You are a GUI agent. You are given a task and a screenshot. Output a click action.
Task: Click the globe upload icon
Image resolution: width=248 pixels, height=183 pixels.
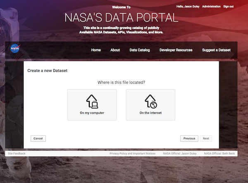pos(151,101)
